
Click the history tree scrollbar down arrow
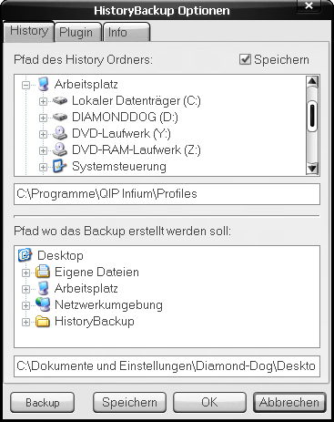coord(312,168)
